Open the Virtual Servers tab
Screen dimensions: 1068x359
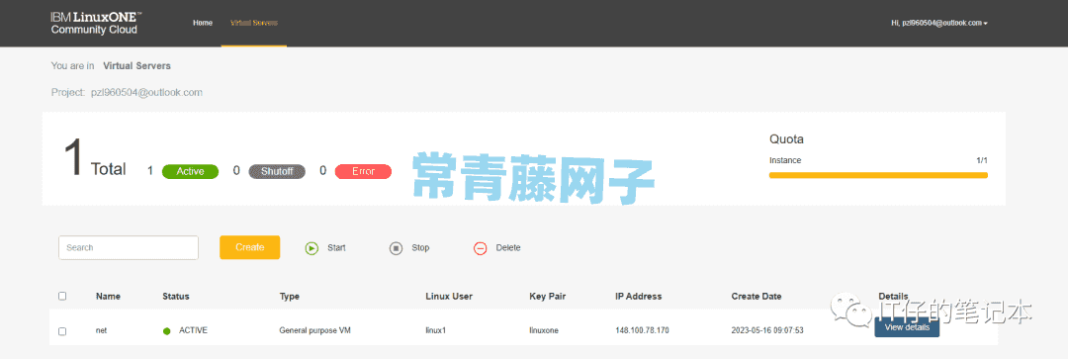254,23
